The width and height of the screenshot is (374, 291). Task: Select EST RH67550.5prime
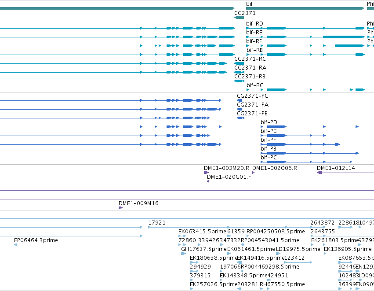pos(282,284)
